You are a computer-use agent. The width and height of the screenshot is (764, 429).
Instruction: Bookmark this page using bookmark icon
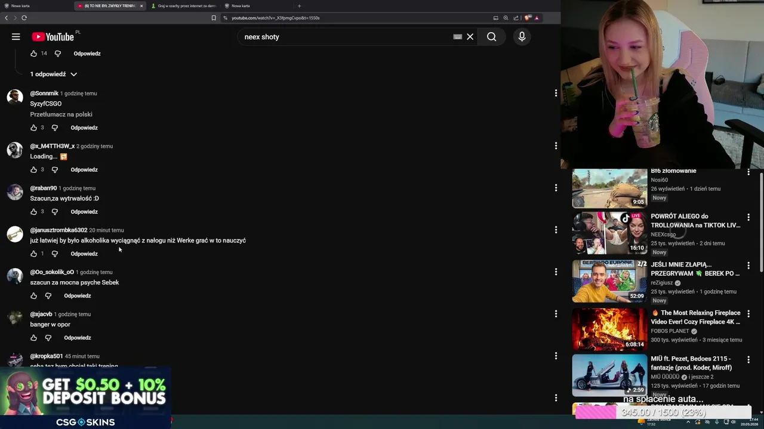(x=214, y=18)
